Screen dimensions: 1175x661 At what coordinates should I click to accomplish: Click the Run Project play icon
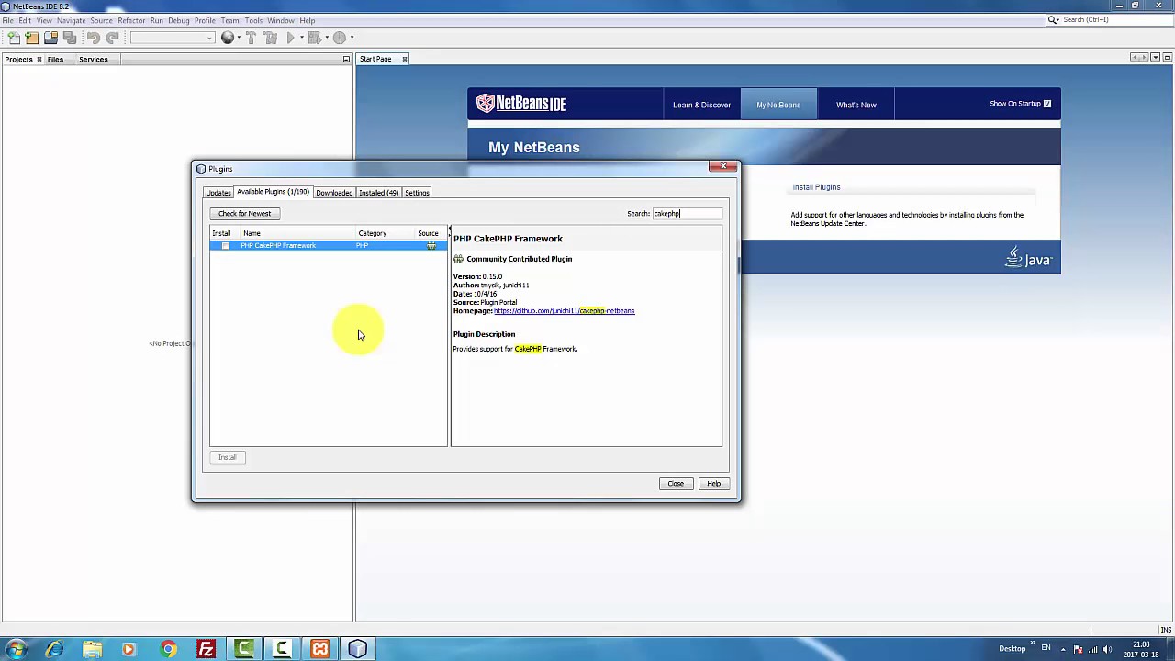coord(291,38)
